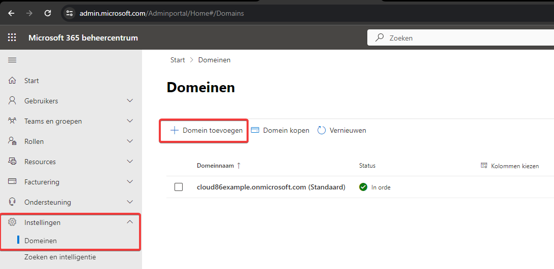Click the Facturering card icon
Image resolution: width=554 pixels, height=269 pixels.
(12, 181)
